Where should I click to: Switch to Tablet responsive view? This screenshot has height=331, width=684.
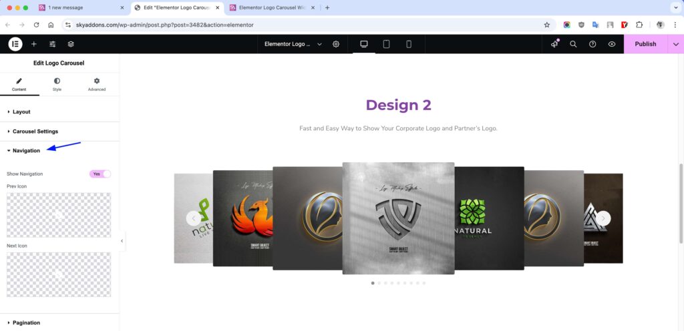pos(386,44)
